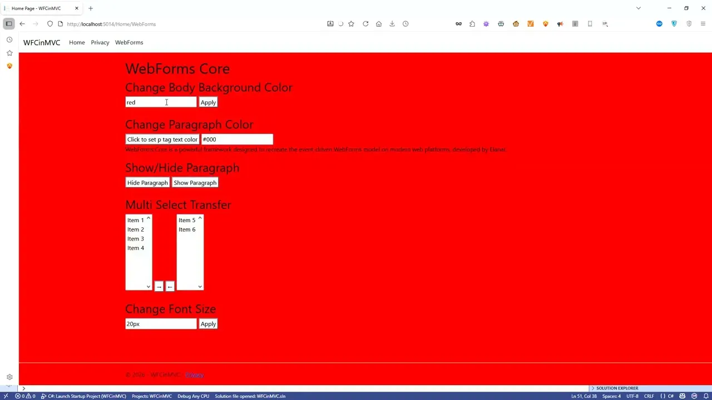Open a new browser tab
This screenshot has width=712, height=400.
coord(91,8)
